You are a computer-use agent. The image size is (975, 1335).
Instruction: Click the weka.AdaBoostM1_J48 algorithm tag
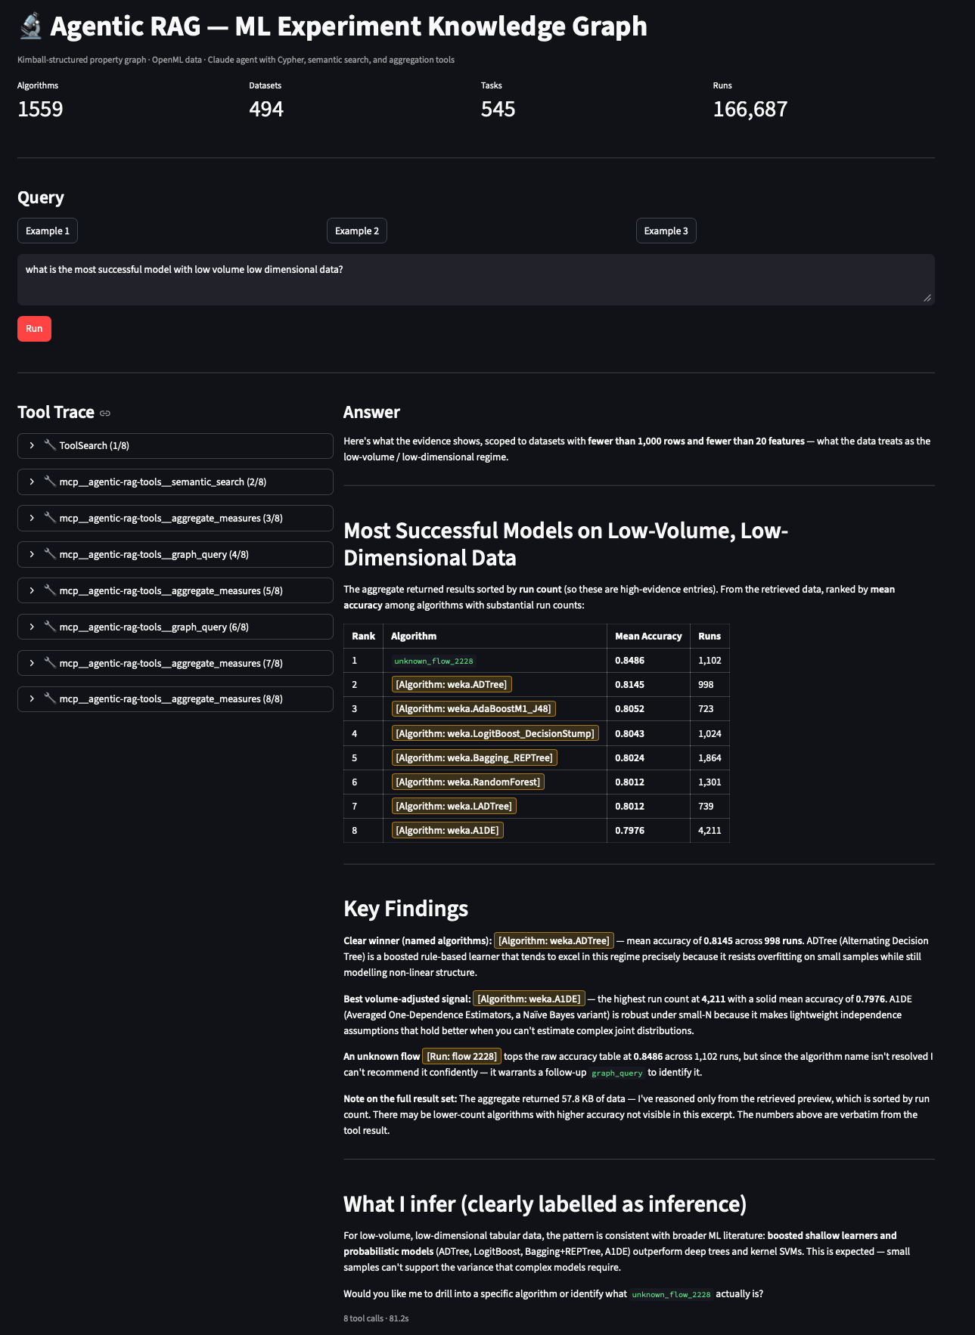click(x=474, y=708)
